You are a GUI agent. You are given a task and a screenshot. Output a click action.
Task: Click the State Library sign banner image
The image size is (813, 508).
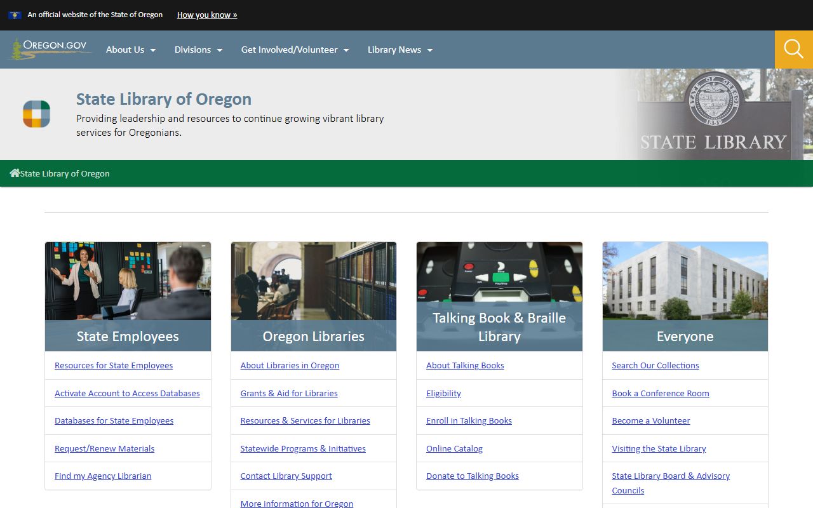(x=713, y=114)
